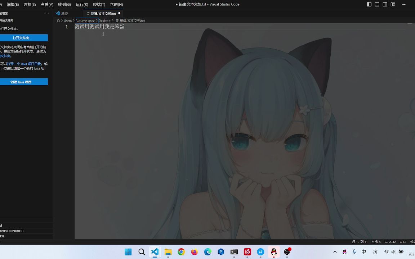Minimize the VS Code window
The image size is (415, 259).
[403, 4]
